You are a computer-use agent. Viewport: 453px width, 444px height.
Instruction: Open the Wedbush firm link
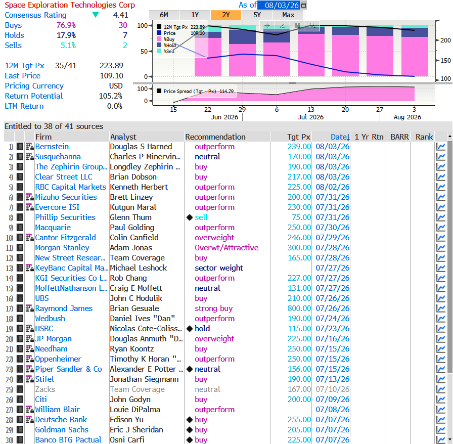click(50, 319)
